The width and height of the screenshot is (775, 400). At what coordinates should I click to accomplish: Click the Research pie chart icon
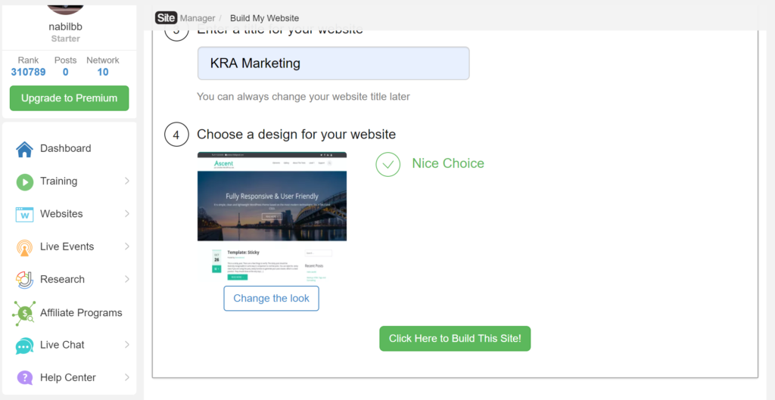[24, 280]
